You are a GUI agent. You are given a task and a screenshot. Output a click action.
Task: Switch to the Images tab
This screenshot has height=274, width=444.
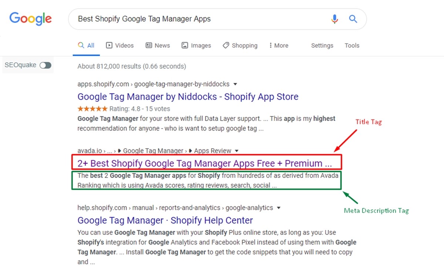[x=196, y=45]
